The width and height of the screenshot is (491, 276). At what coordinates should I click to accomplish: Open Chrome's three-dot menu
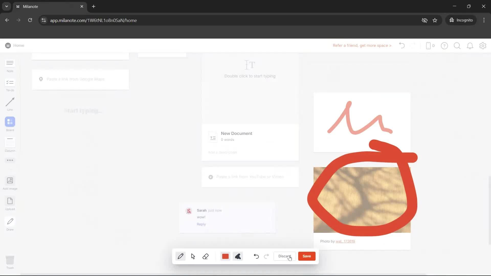[484, 20]
